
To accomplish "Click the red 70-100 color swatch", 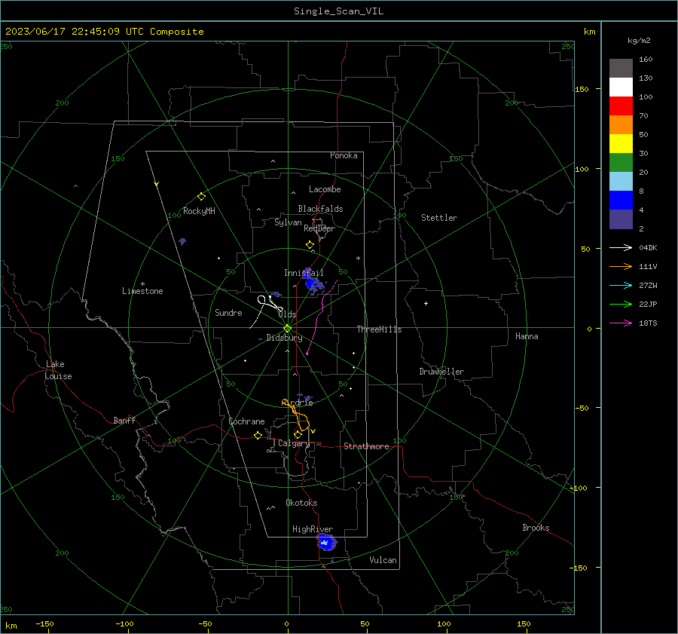I will pyautogui.click(x=621, y=106).
